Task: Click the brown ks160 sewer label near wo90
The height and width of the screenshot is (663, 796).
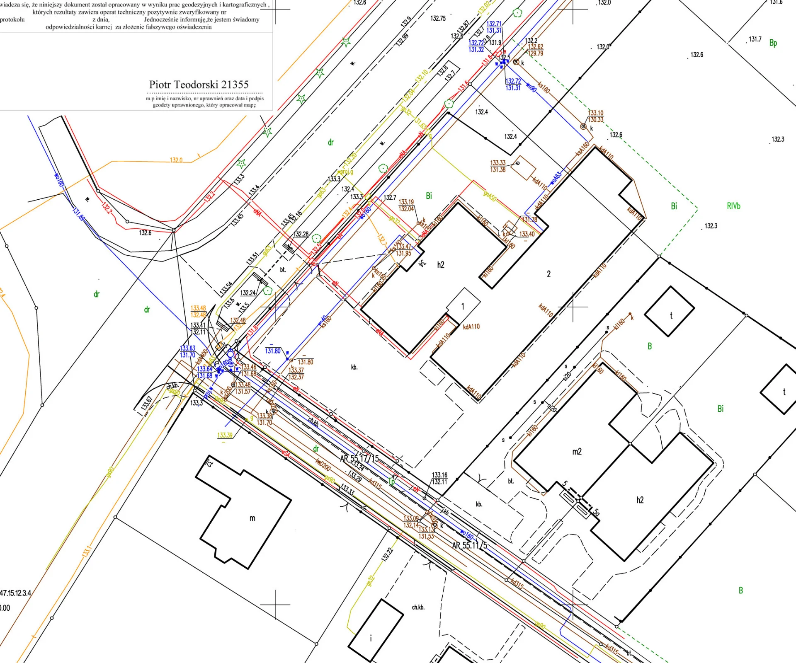Action: [544, 87]
